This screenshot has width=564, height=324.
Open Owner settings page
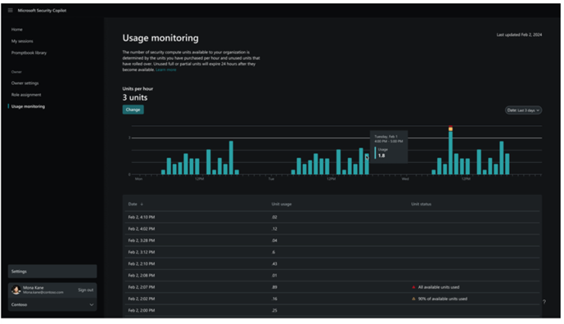(x=25, y=83)
